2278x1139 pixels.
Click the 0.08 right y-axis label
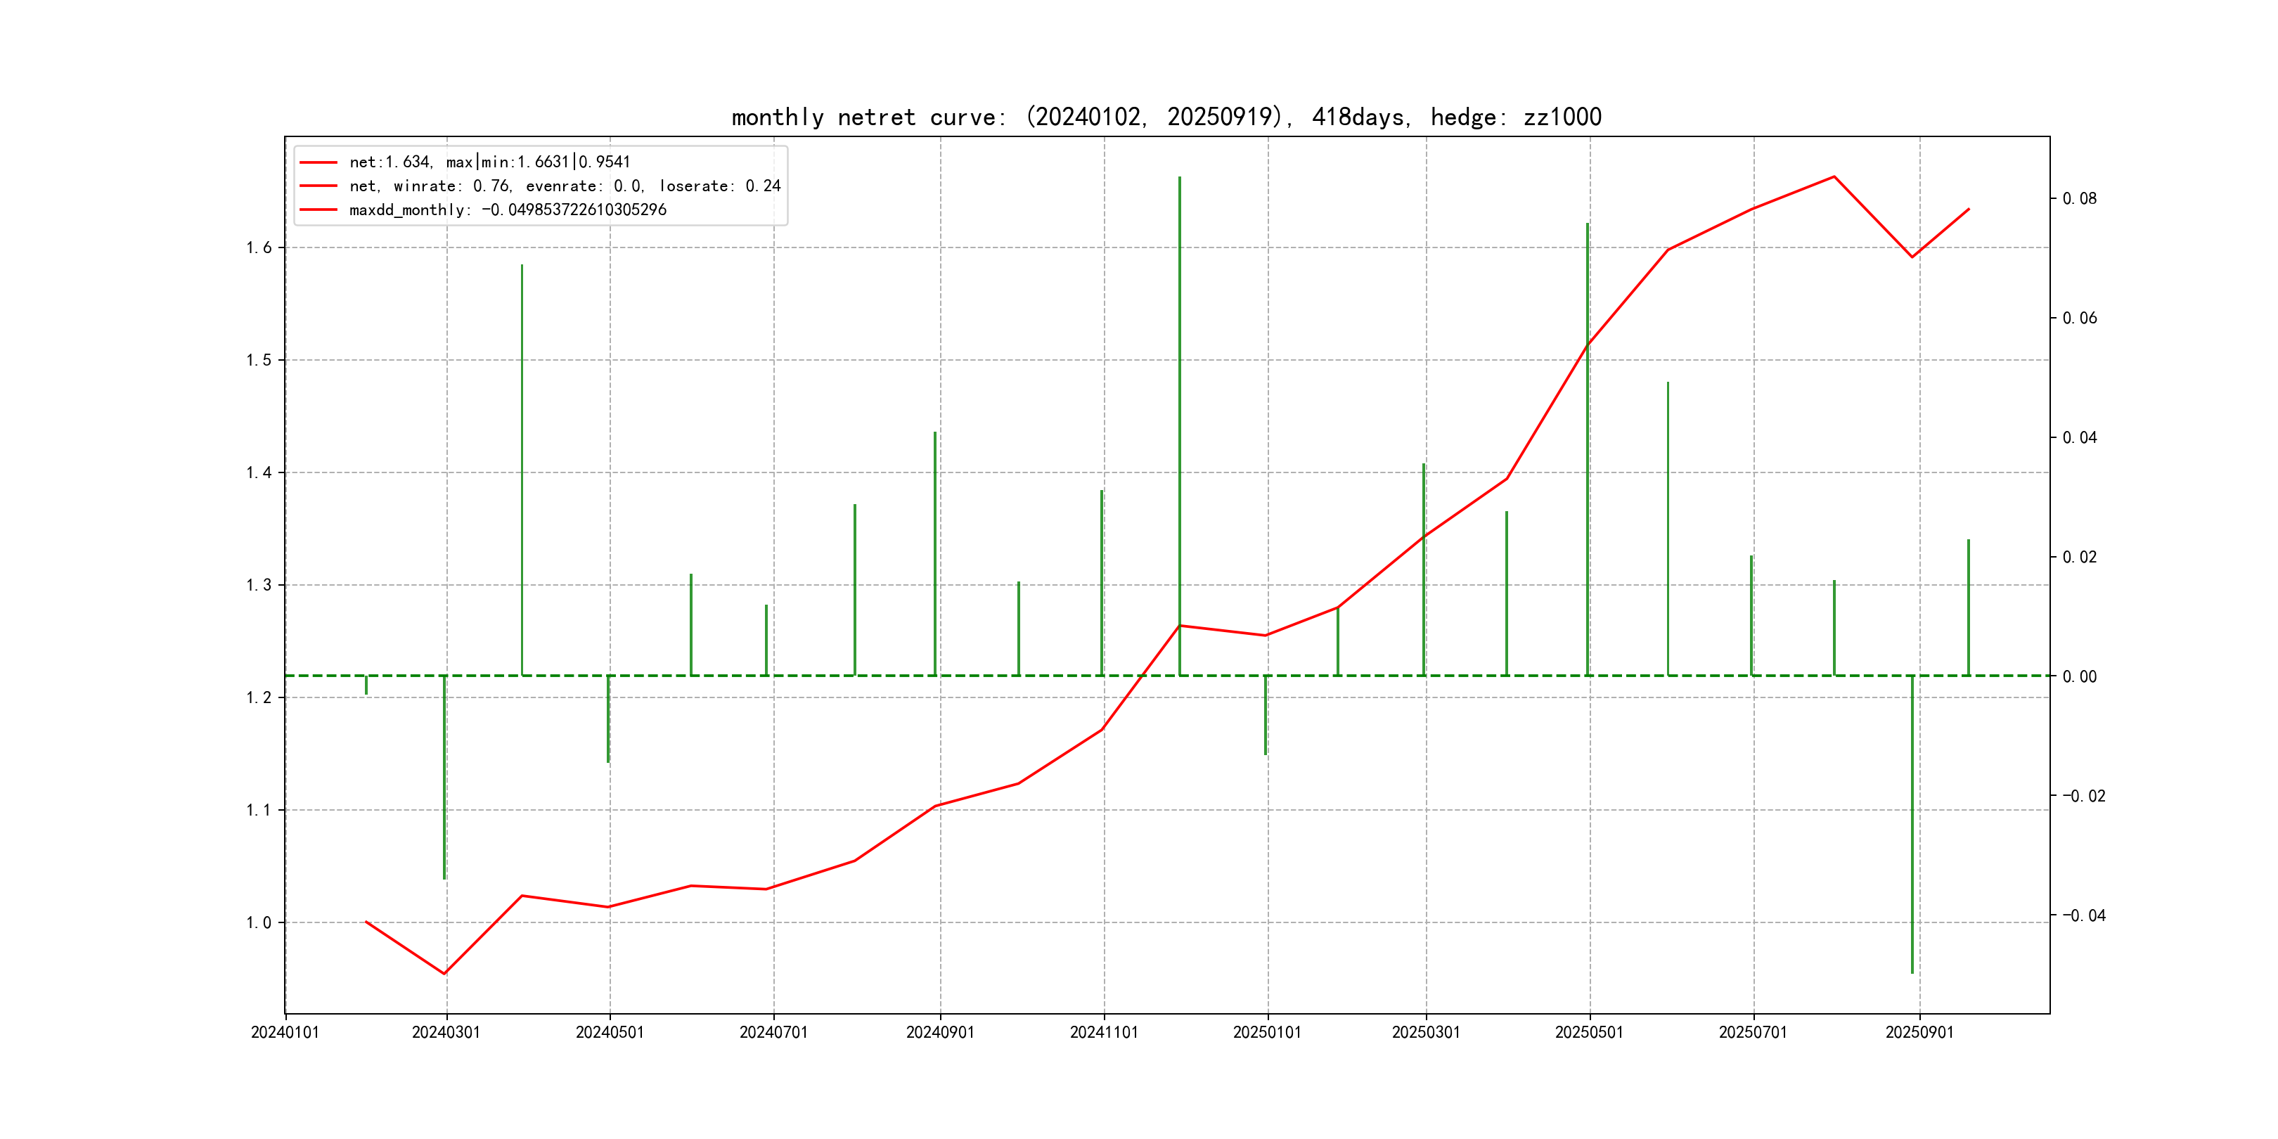[2079, 198]
